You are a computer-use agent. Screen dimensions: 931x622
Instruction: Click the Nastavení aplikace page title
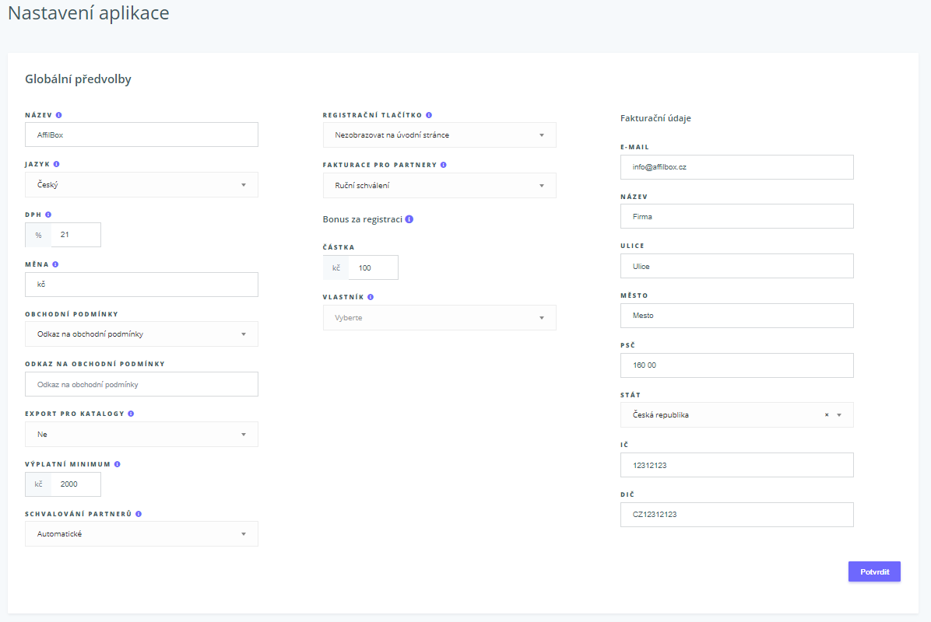(89, 13)
